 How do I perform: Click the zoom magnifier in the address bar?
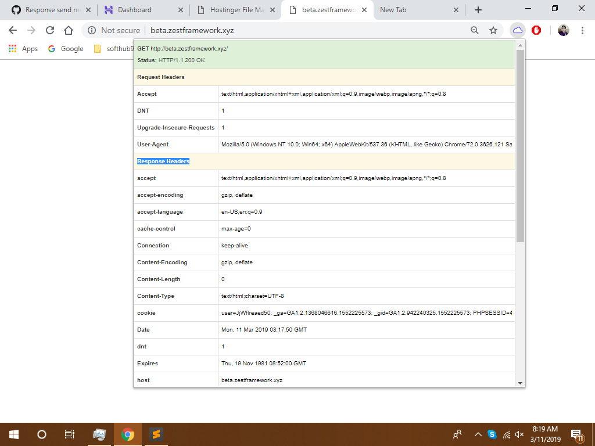(475, 30)
